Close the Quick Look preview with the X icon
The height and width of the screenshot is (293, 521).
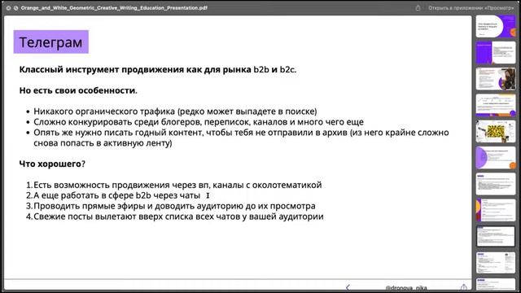8,8
